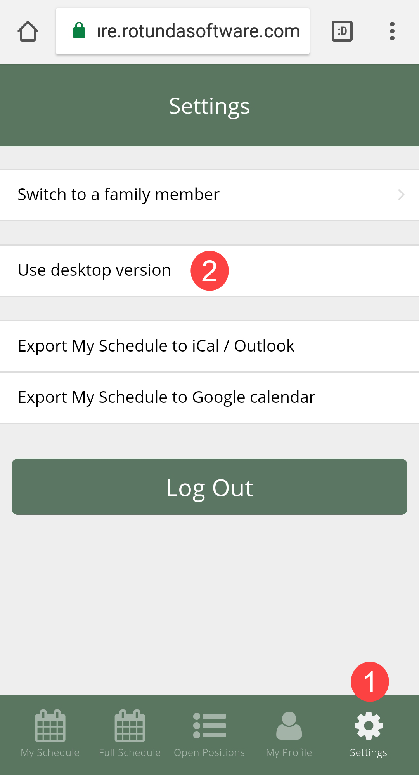The image size is (419, 775).
Task: Open the Open Positions list icon
Action: point(209,725)
